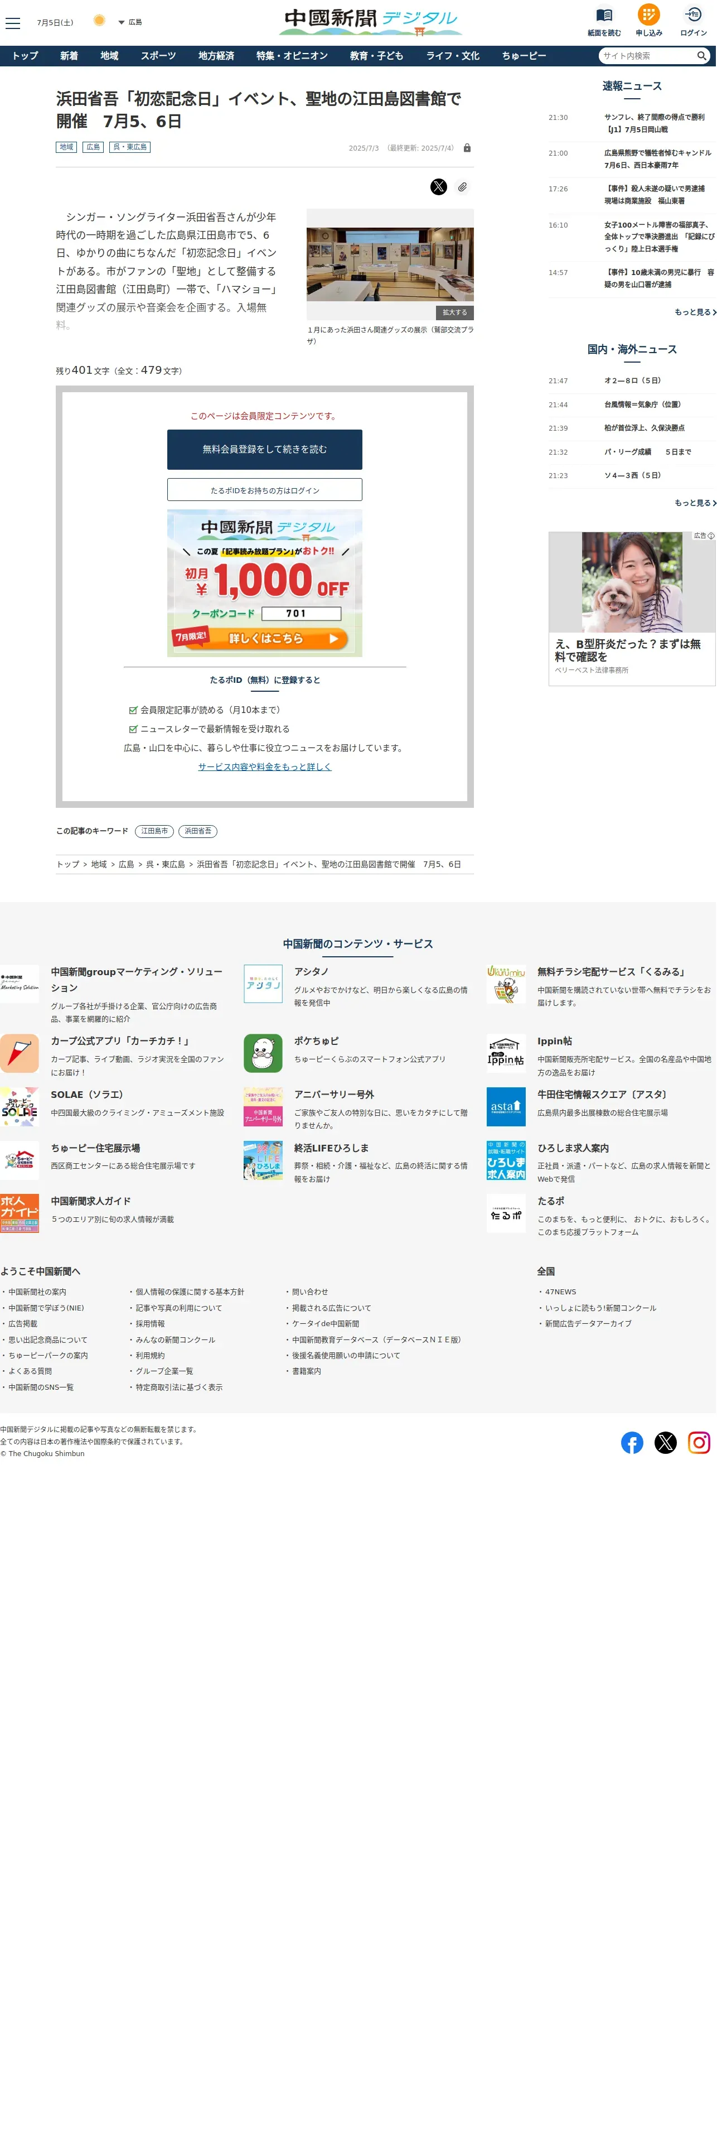717x2149 pixels.
Task: Click the アニバーサリー号外 icon
Action: tap(264, 1107)
